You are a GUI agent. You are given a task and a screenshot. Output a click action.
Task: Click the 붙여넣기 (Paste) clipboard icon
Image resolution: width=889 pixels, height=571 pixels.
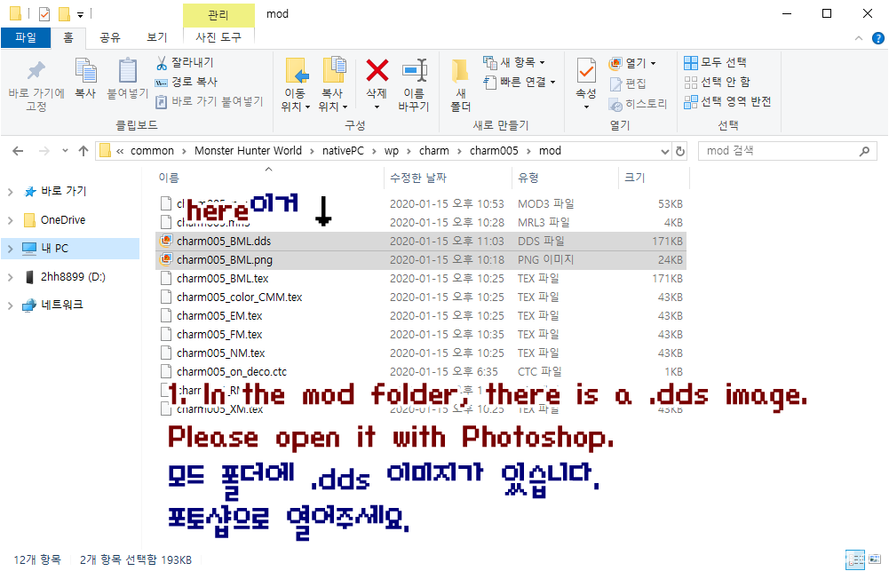(128, 71)
